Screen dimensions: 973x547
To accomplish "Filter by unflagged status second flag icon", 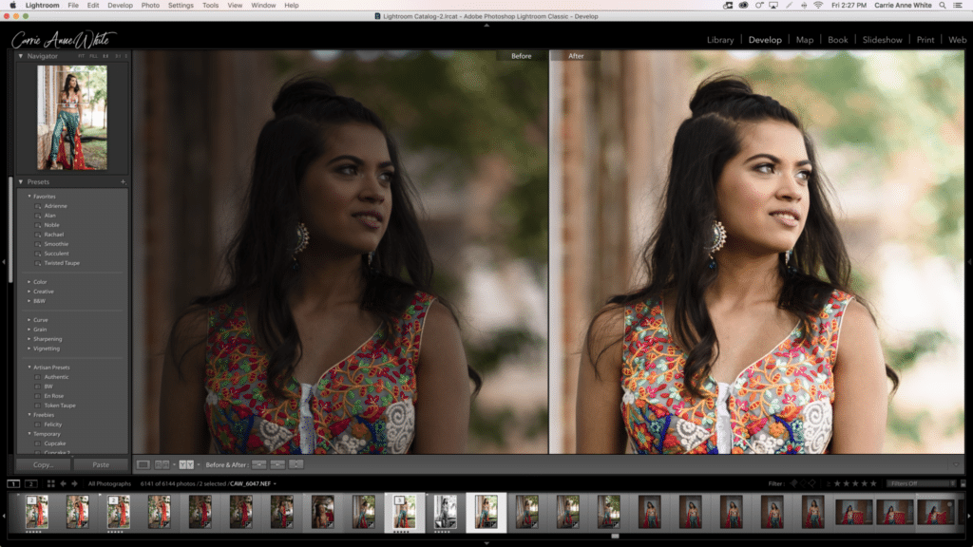I will (803, 483).
